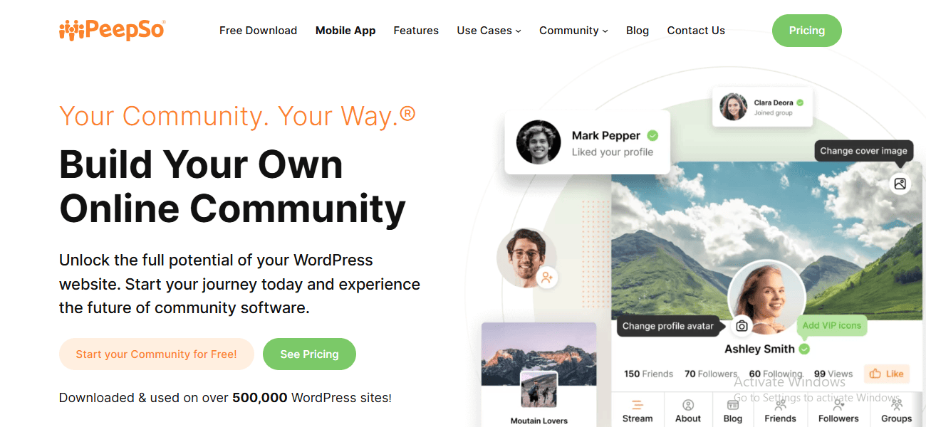This screenshot has height=427, width=926.
Task: Click the See Pricing button
Action: point(309,354)
